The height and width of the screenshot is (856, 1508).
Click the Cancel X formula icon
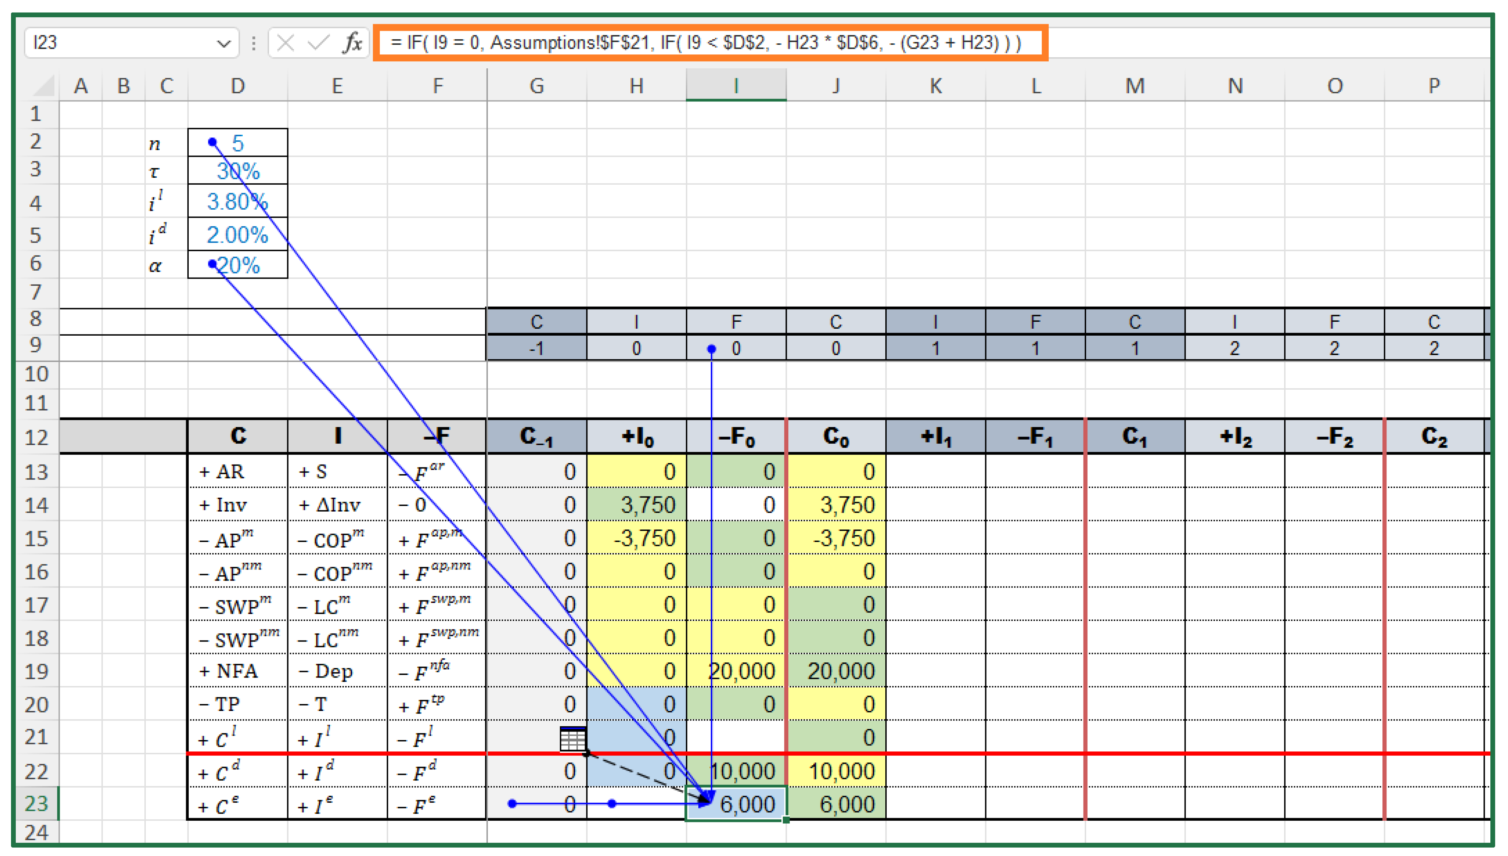(x=286, y=43)
